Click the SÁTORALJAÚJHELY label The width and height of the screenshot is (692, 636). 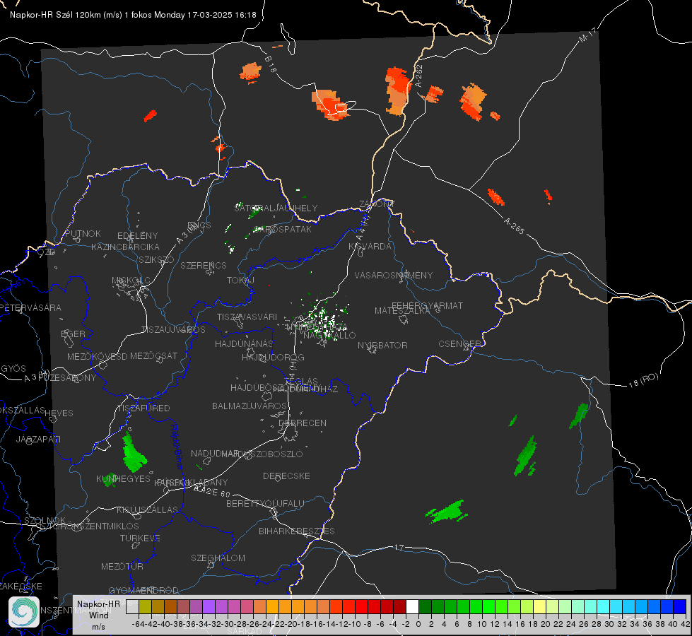(276, 208)
